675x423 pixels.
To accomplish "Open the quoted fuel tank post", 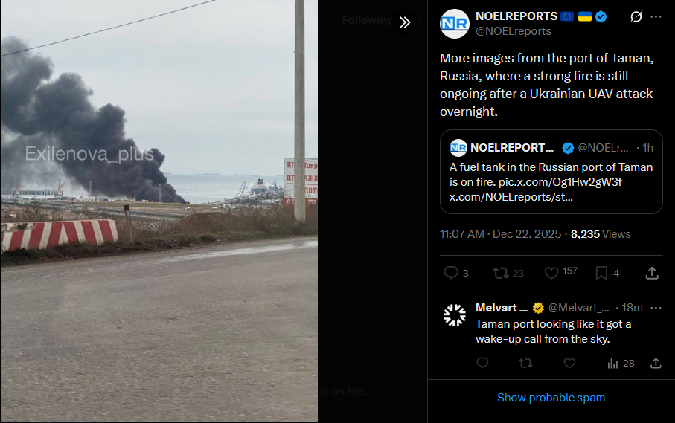I will pos(551,172).
